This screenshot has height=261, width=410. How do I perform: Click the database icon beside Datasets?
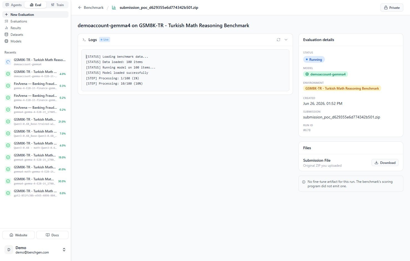click(x=6, y=34)
